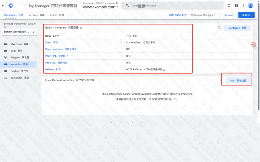Click the User-Defined Variables heading
The height and width of the screenshot is (162, 260).
(x=70, y=80)
